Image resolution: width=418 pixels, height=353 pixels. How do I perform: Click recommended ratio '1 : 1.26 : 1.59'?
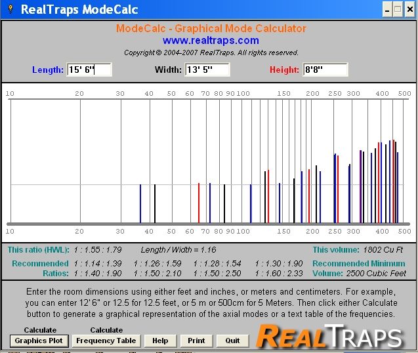coord(157,264)
